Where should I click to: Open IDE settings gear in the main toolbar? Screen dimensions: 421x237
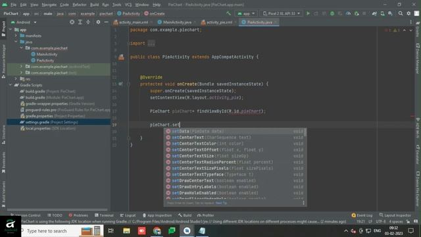point(409,13)
